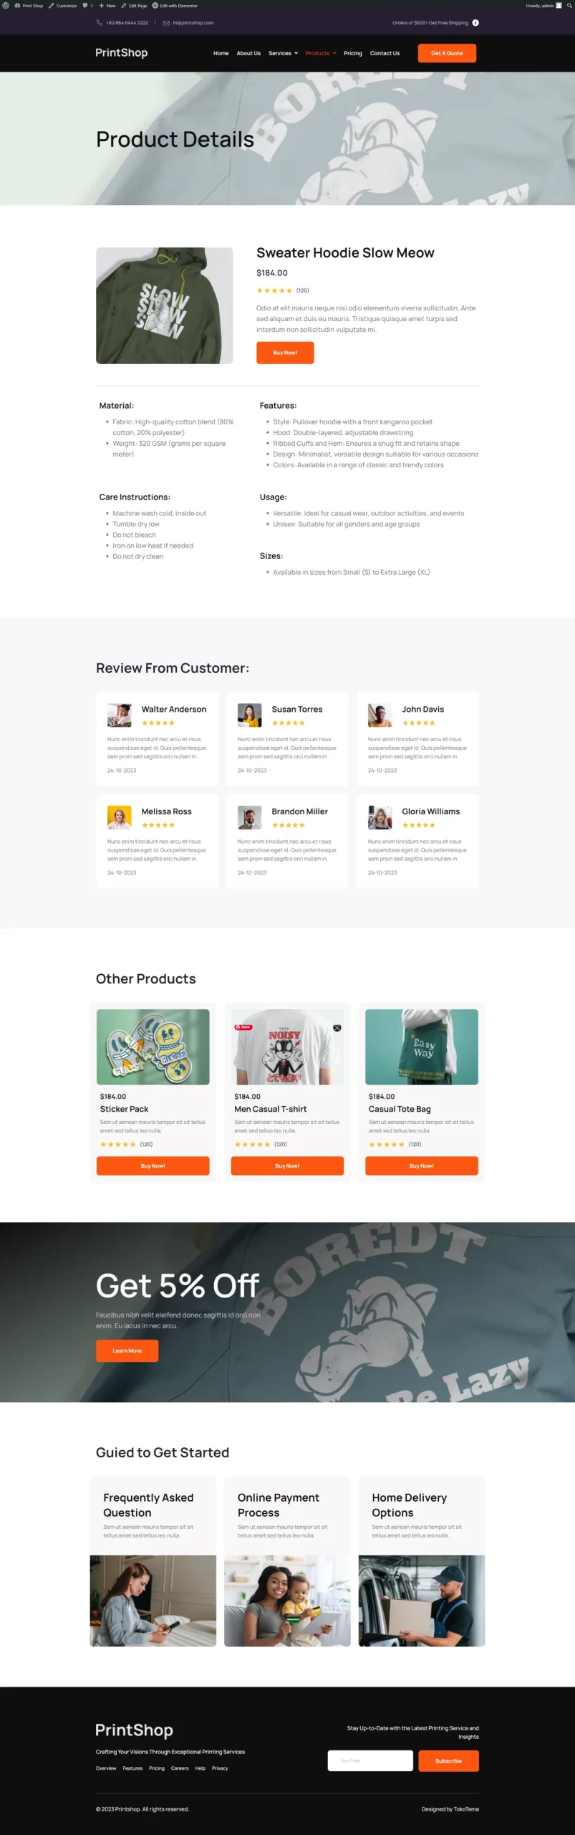Viewport: 575px width, 1835px height.
Task: Click the envelope icon next to email
Action: coord(166,23)
